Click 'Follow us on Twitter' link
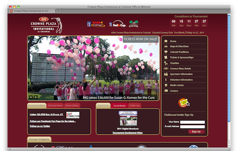The width and height of the screenshot is (238, 151). [x=40, y=126]
